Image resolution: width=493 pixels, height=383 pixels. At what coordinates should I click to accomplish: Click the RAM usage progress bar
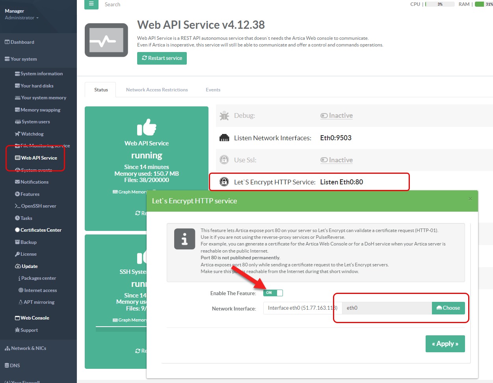(484, 4)
